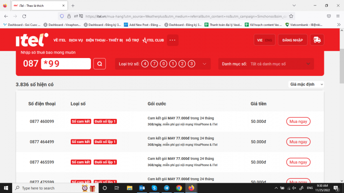
Task: Toggle excluded digit 7
Action: point(154,64)
